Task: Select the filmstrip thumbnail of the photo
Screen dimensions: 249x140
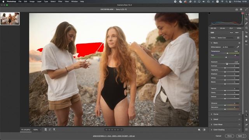Action: coord(10,19)
